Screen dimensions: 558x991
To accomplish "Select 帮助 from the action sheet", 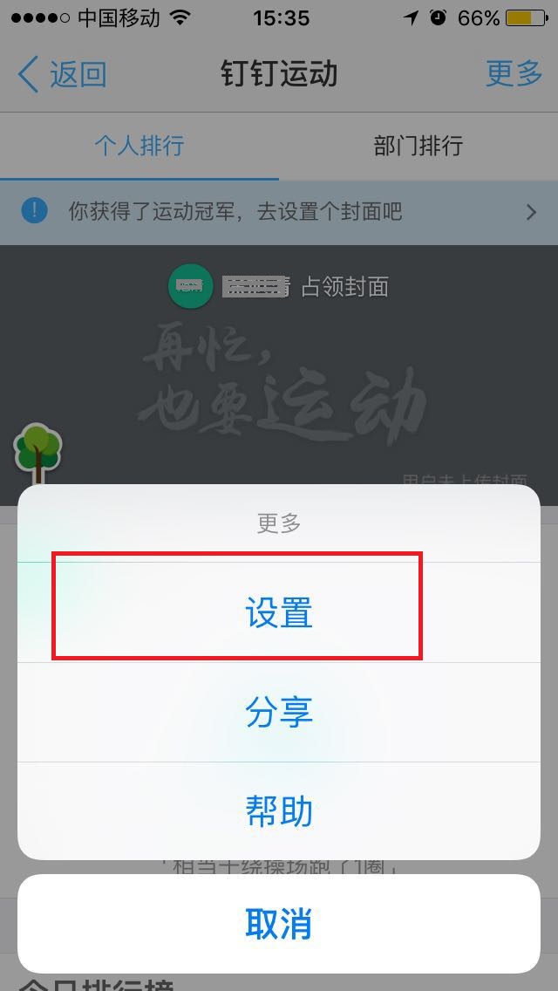I will click(x=279, y=811).
